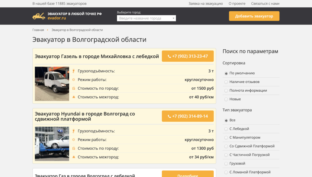Screen dimensions: 312x177
Task: Filter by С Лебедкой type
Action: pos(226,129)
